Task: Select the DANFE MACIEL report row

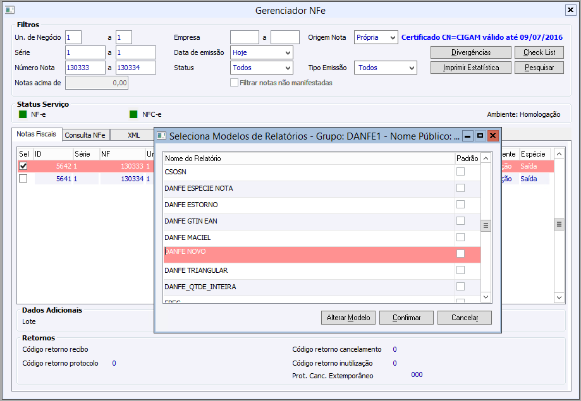Action: pyautogui.click(x=309, y=237)
